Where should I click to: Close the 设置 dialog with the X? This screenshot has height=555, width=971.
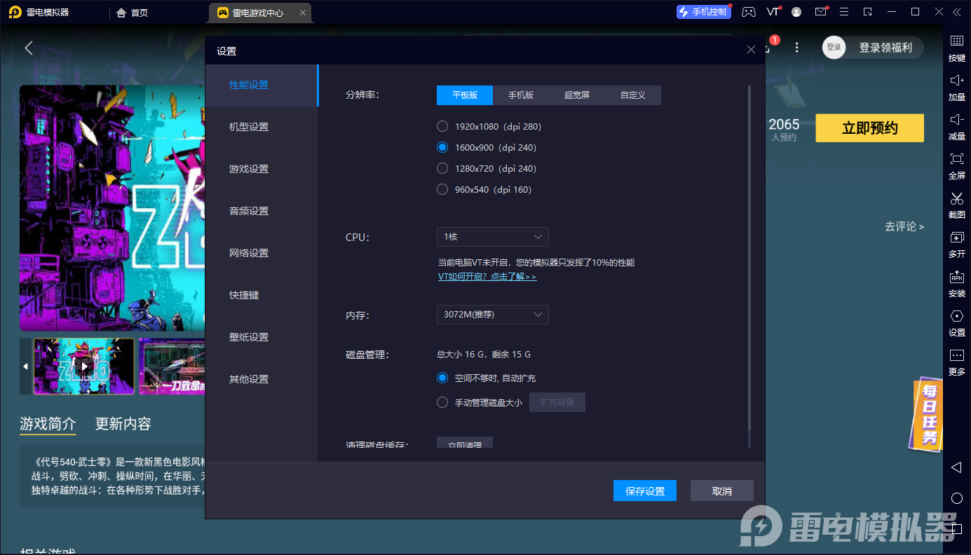751,50
